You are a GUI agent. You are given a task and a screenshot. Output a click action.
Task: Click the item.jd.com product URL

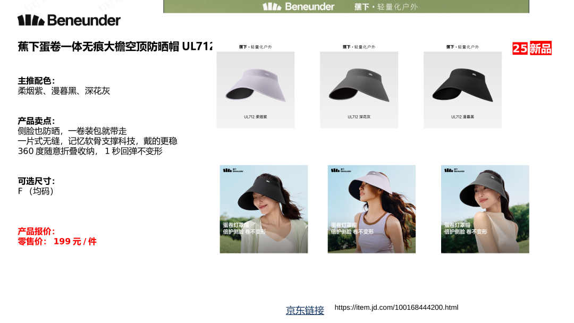[396, 308]
